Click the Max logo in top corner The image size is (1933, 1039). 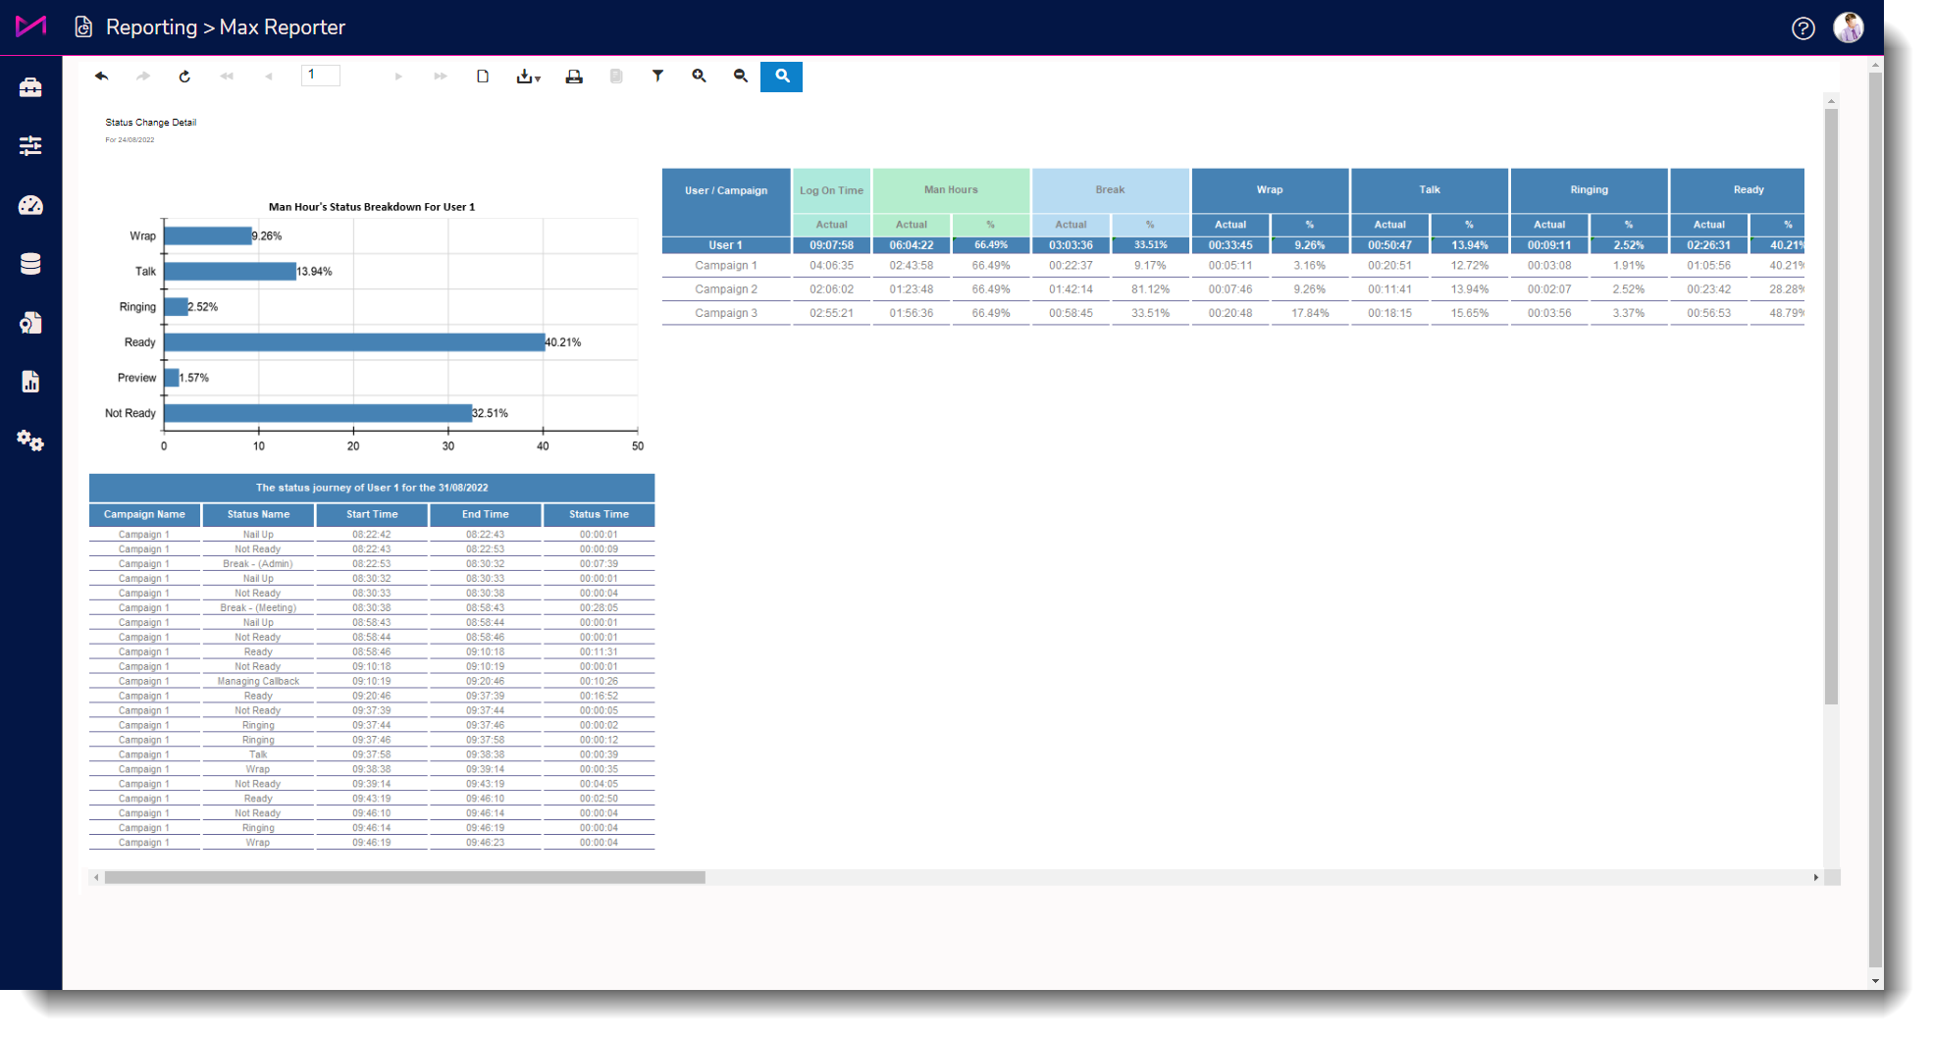pos(31,26)
